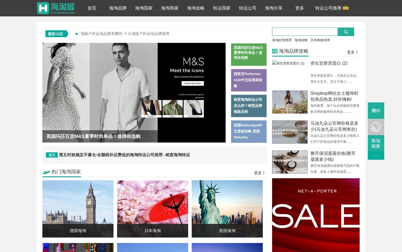Viewport: 402px width, 252px height.
Task: Select the purple 西班牙Perfumes club slide tile
Action: (249, 80)
